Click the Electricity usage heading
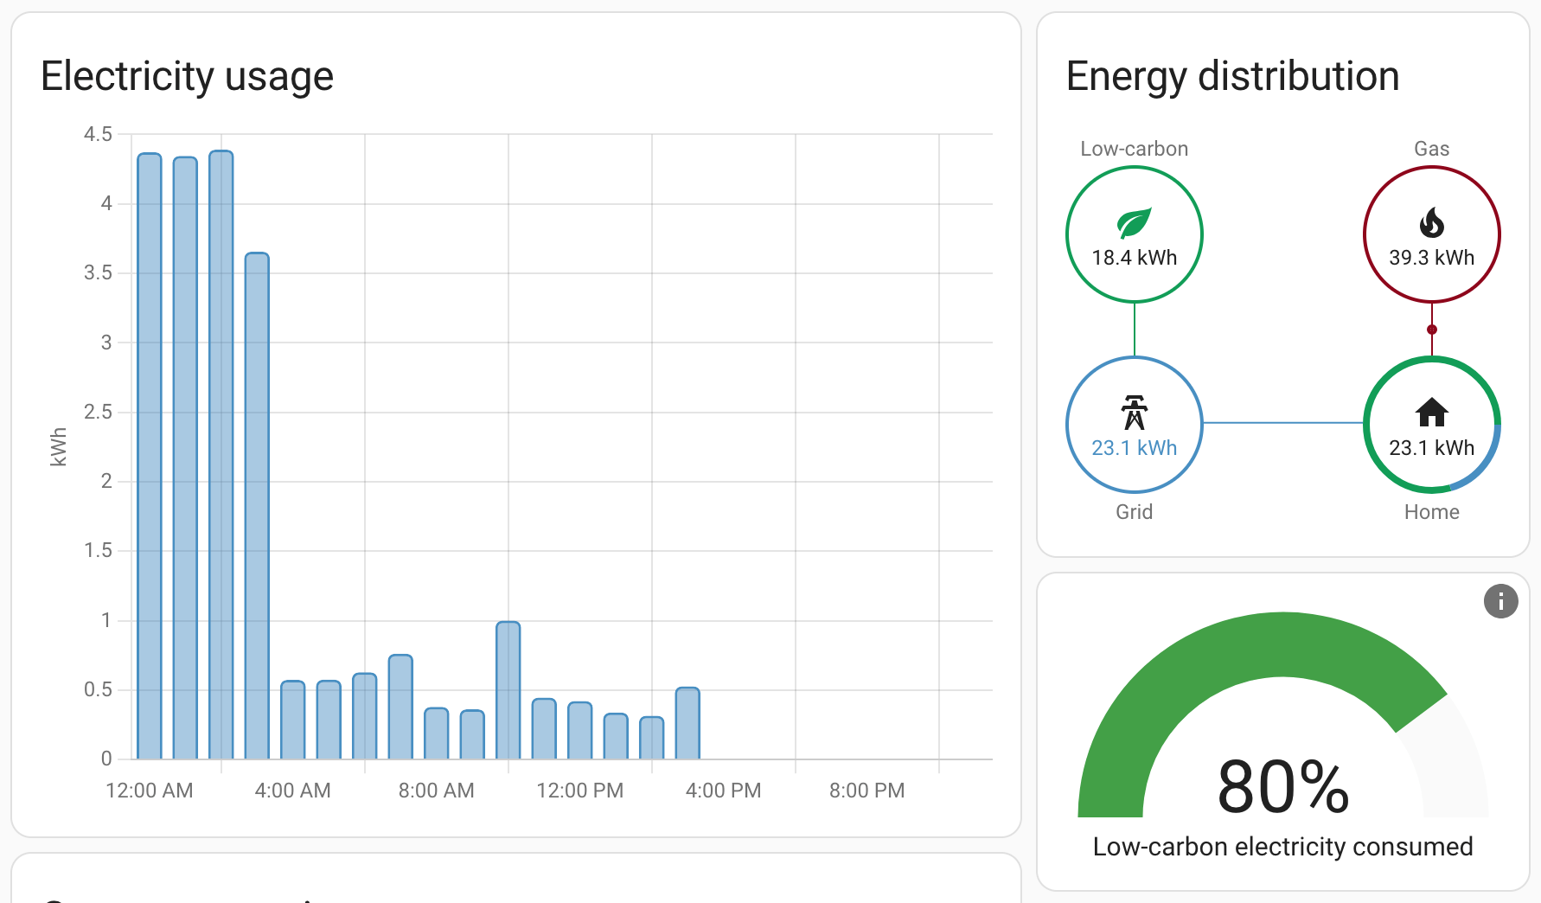The image size is (1541, 903). point(187,76)
